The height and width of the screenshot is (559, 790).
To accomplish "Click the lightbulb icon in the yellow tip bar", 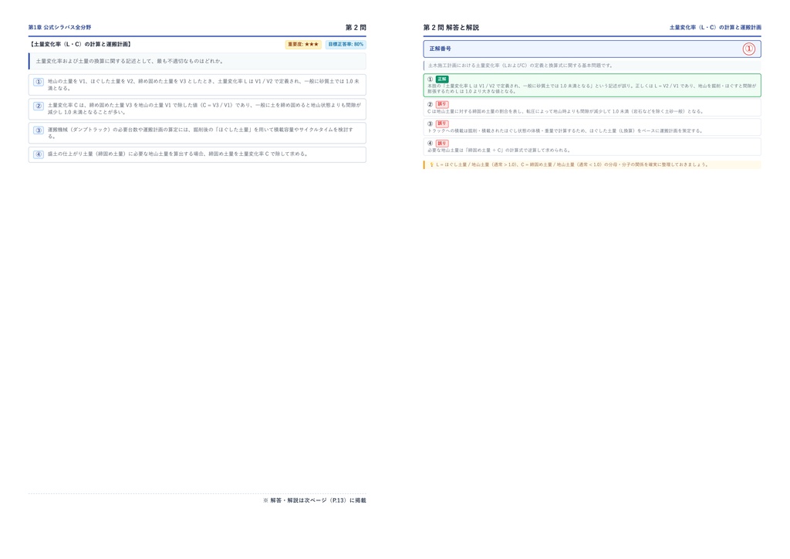I will coord(431,164).
